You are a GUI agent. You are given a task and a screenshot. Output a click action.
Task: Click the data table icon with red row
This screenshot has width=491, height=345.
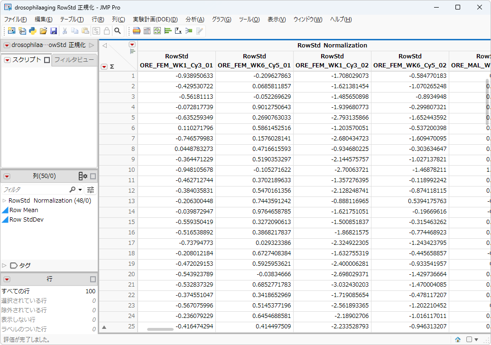coord(137,31)
